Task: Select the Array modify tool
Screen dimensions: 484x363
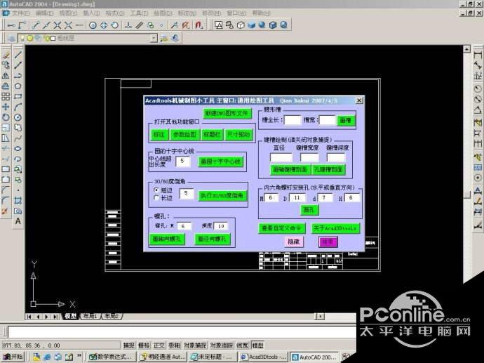Action: (x=6, y=96)
